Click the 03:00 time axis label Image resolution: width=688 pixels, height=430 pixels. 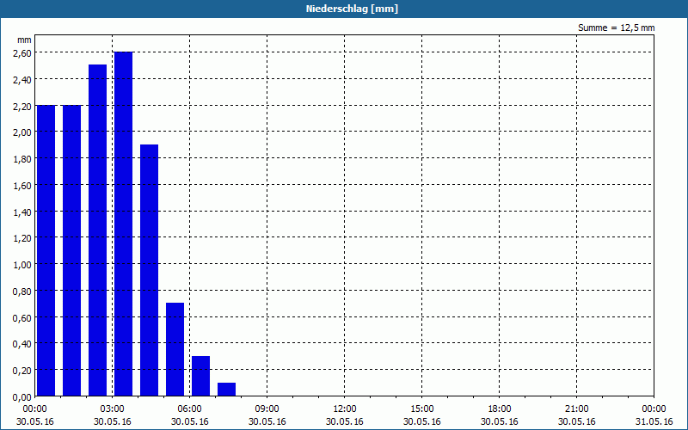point(113,409)
